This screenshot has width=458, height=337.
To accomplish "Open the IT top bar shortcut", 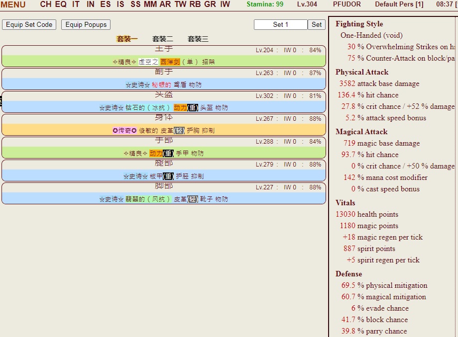I will click(x=76, y=4).
